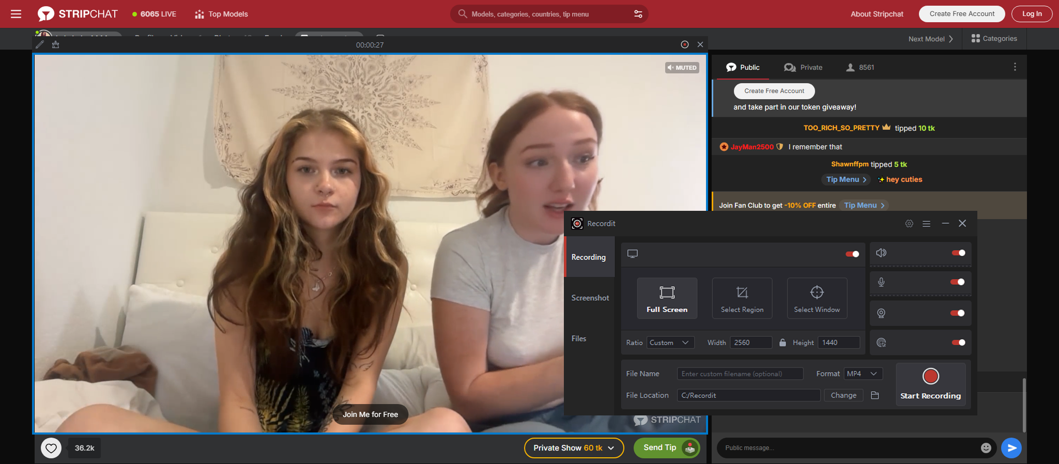Image resolution: width=1059 pixels, height=464 pixels.
Task: Turn off the microphone toggle
Action: pyautogui.click(x=957, y=282)
